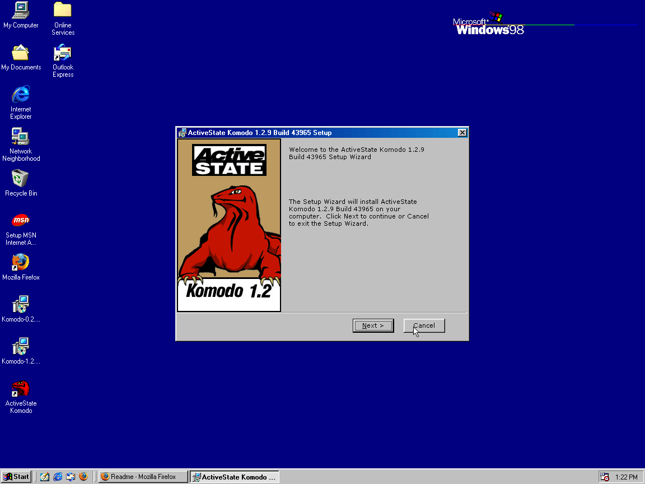The height and width of the screenshot is (484, 645).
Task: Select the Komodo-0.2 installer icon on desktop
Action: [21, 309]
